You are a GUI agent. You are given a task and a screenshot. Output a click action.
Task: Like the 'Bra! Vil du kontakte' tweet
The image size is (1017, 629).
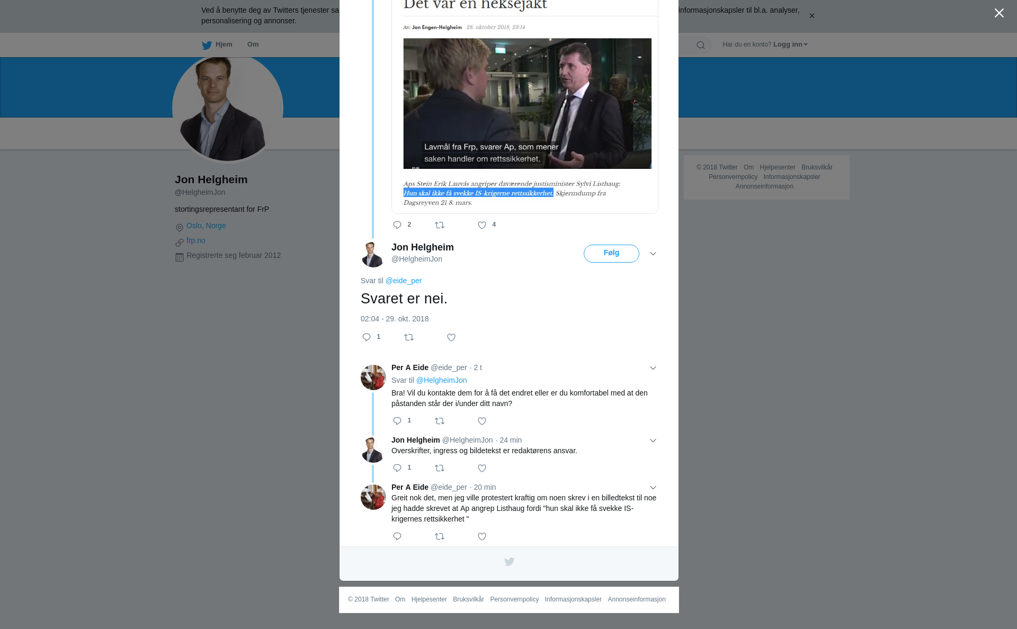pyautogui.click(x=482, y=421)
